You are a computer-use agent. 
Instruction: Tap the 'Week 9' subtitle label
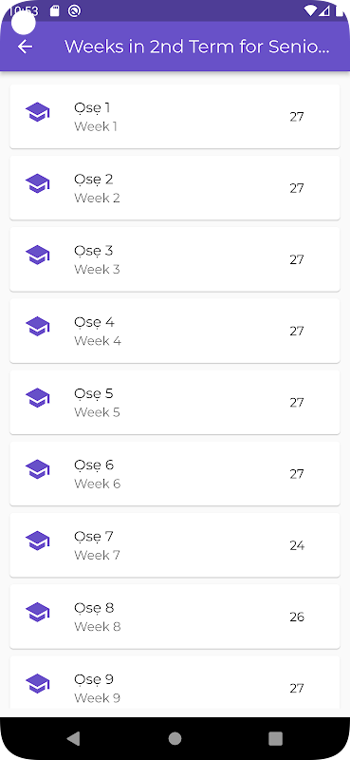(x=98, y=698)
